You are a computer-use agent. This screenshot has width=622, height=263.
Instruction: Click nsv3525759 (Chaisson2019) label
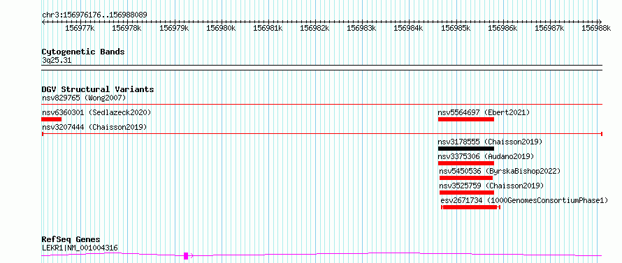(x=491, y=186)
